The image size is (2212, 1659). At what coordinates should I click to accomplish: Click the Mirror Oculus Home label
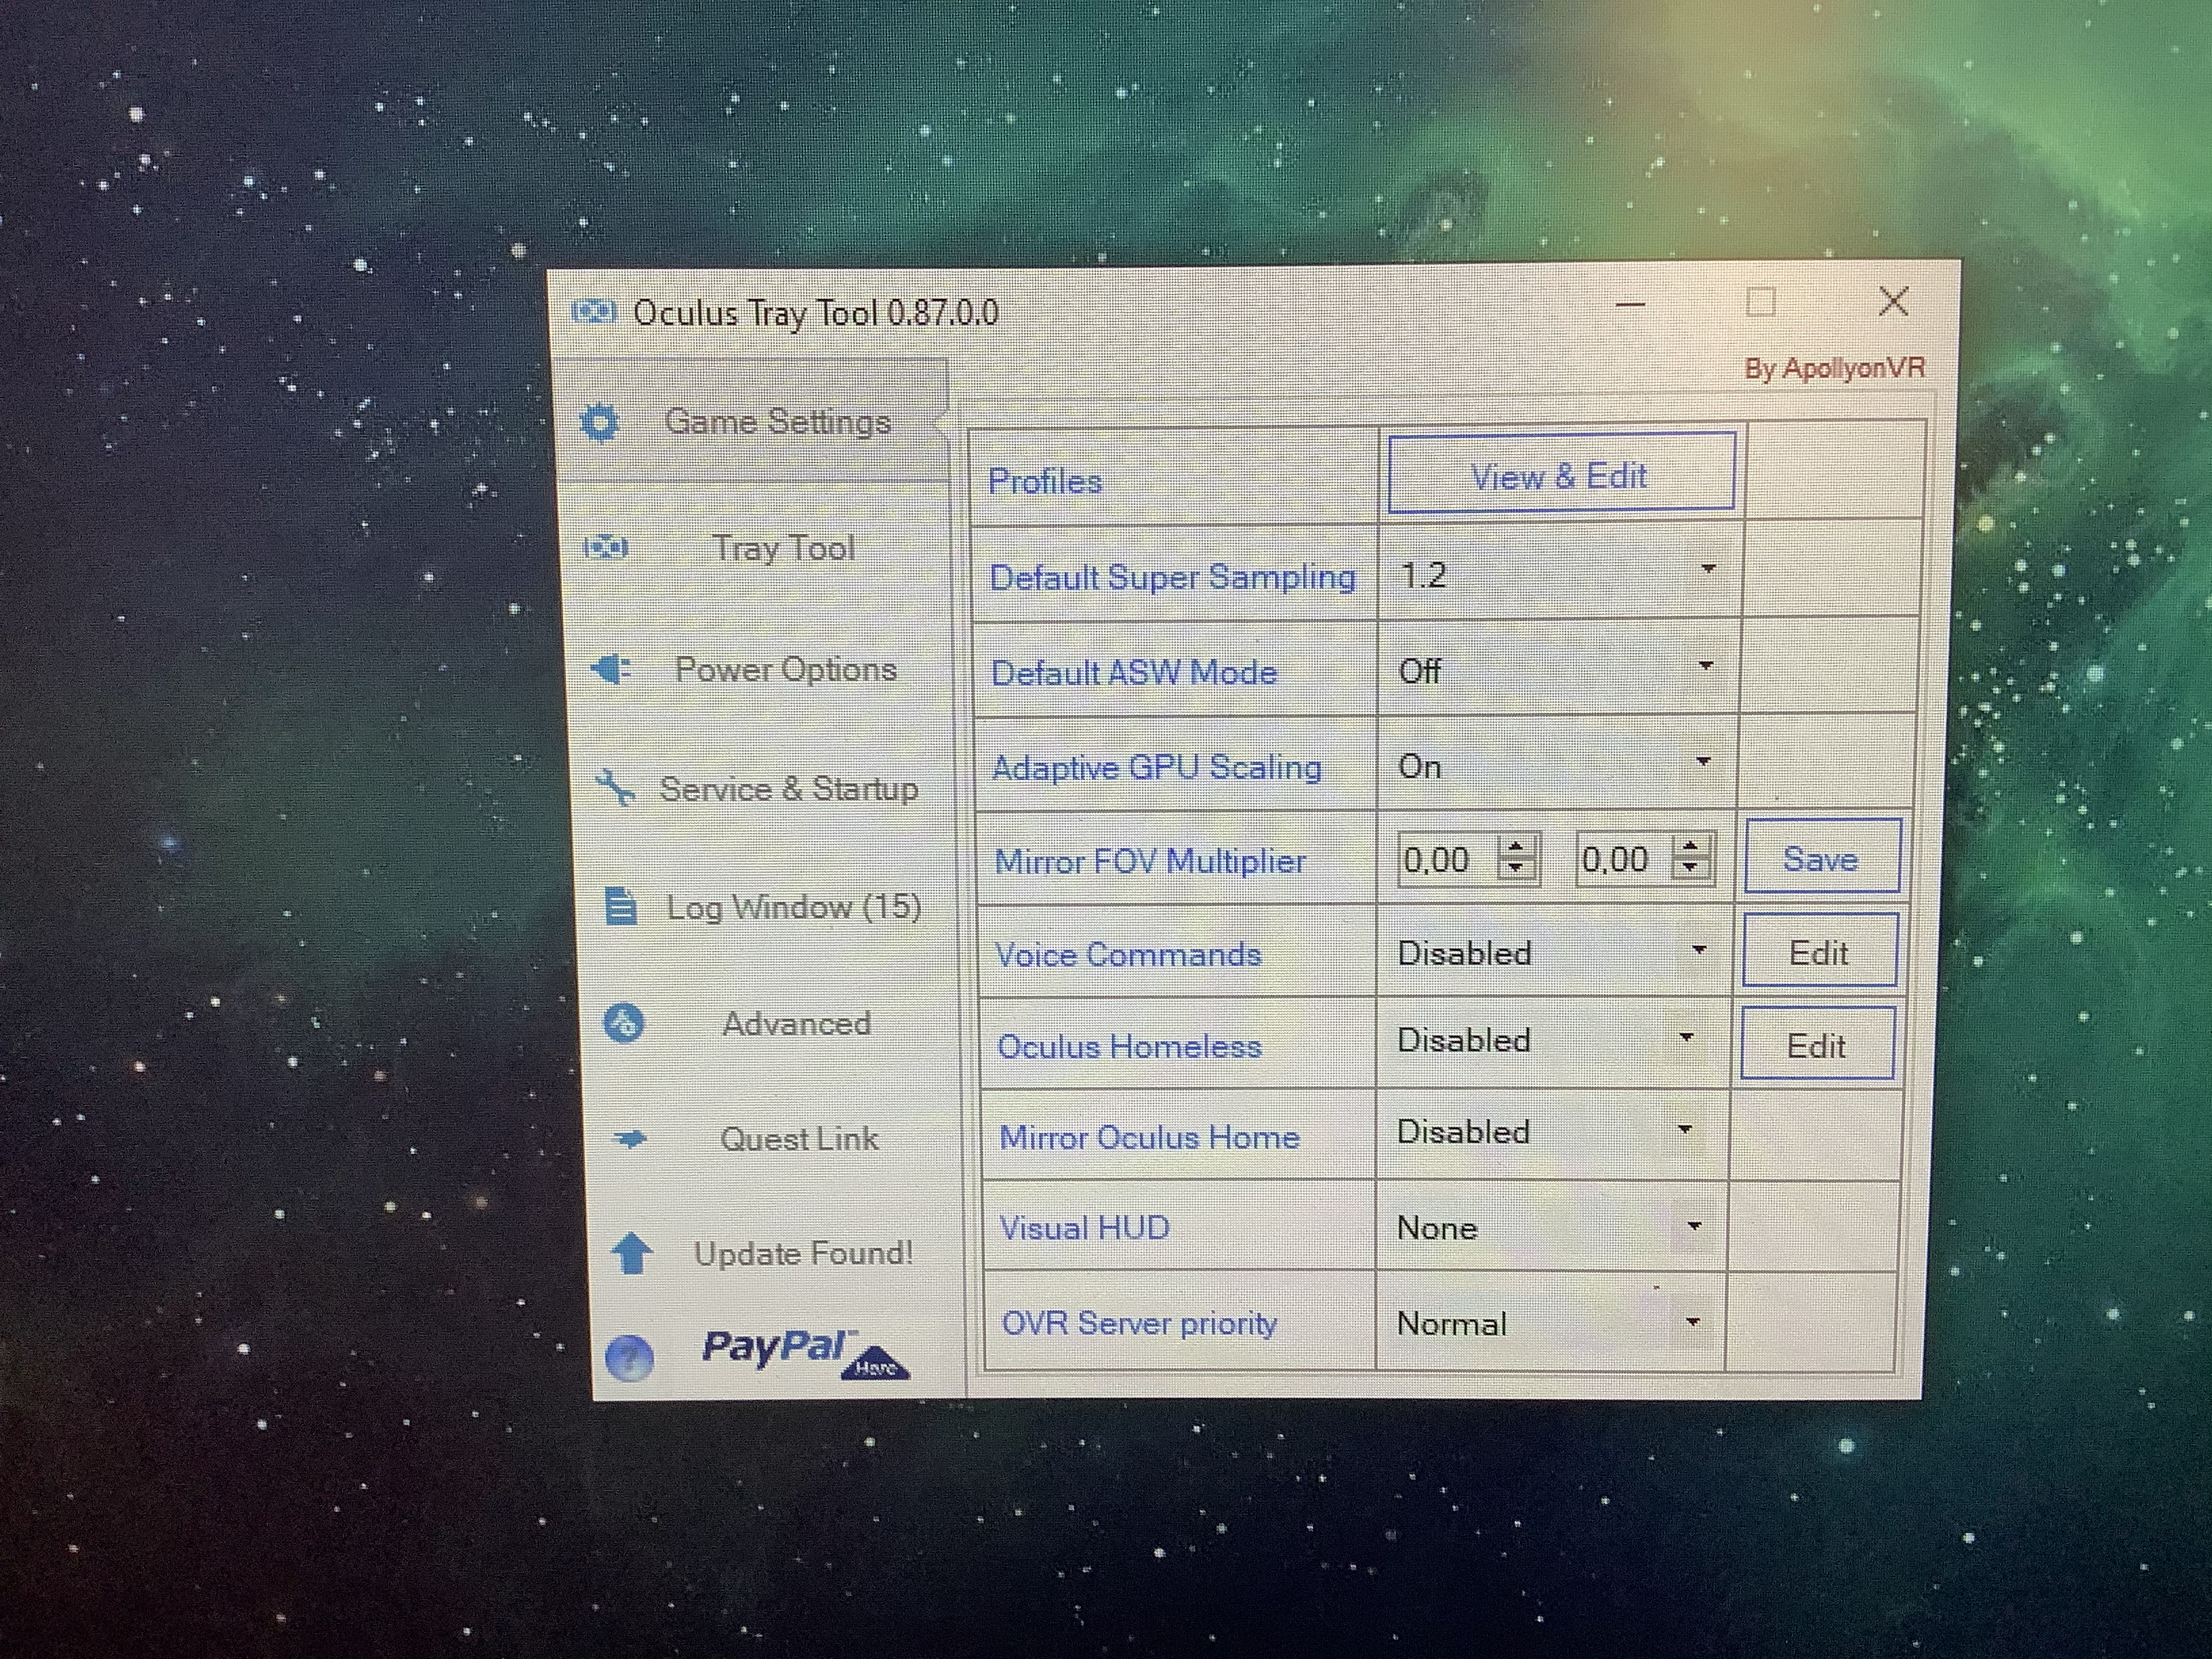1150,1137
